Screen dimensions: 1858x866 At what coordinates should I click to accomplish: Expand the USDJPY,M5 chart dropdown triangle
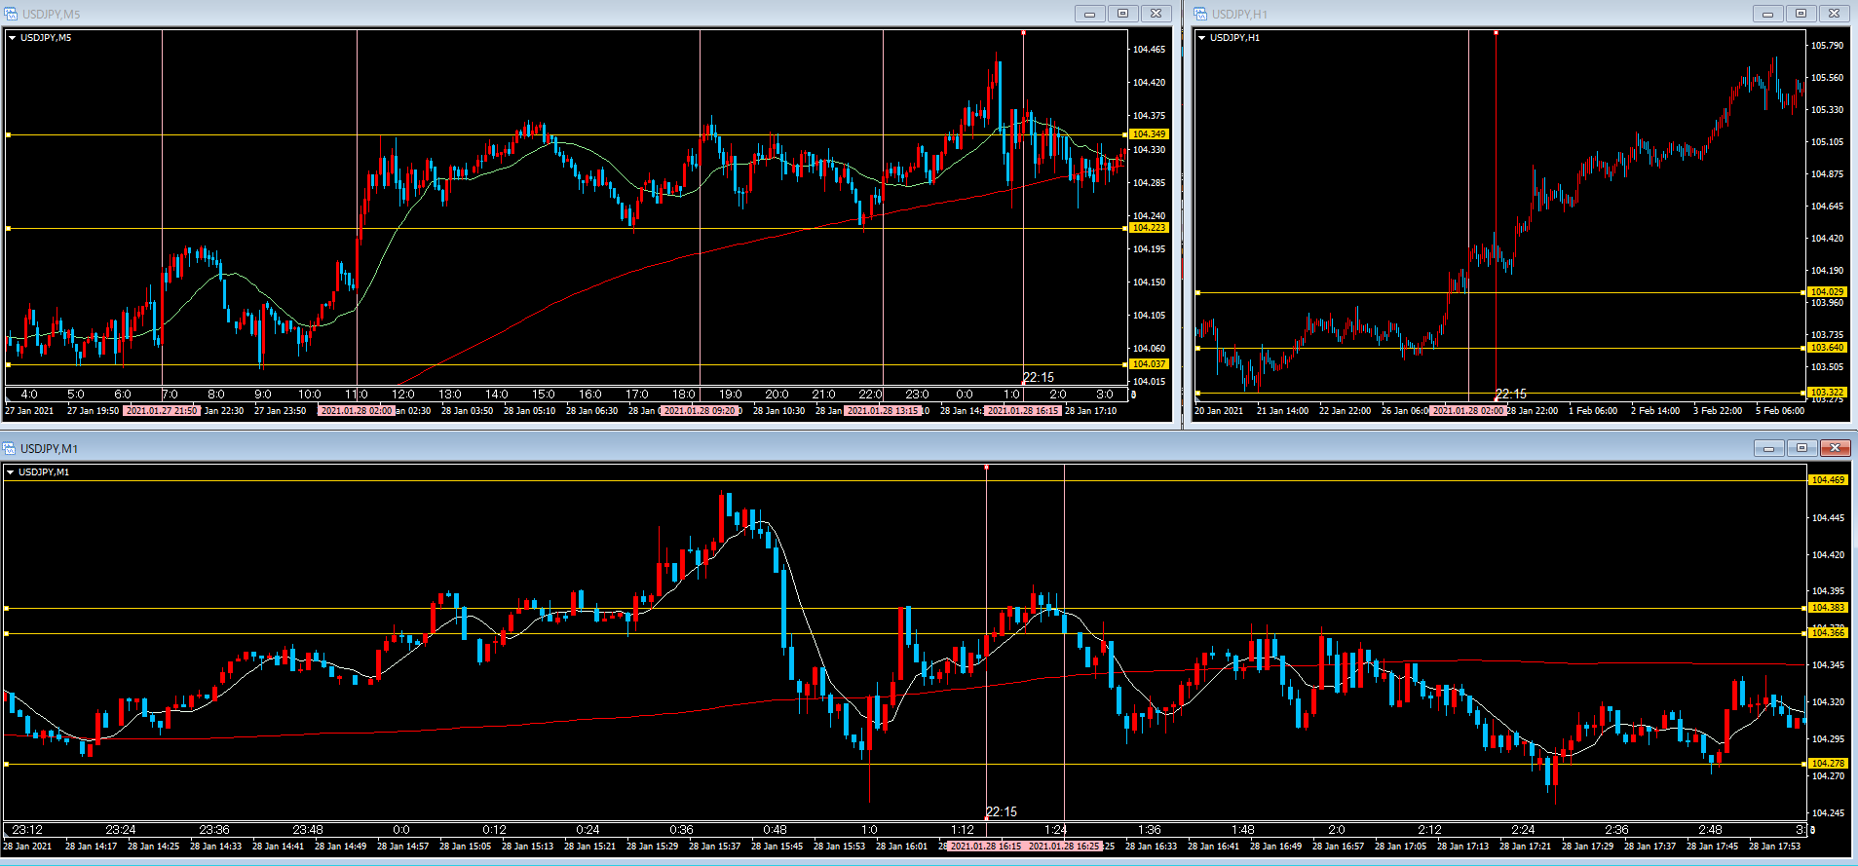pyautogui.click(x=13, y=38)
